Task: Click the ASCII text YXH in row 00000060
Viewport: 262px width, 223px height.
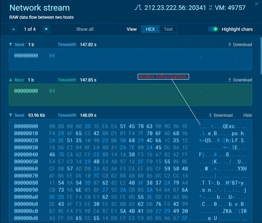Action: coord(242,169)
